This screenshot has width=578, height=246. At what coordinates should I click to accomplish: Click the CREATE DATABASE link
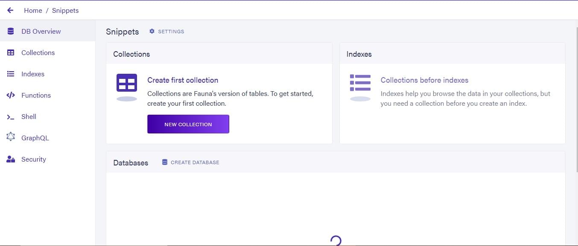(x=195, y=162)
